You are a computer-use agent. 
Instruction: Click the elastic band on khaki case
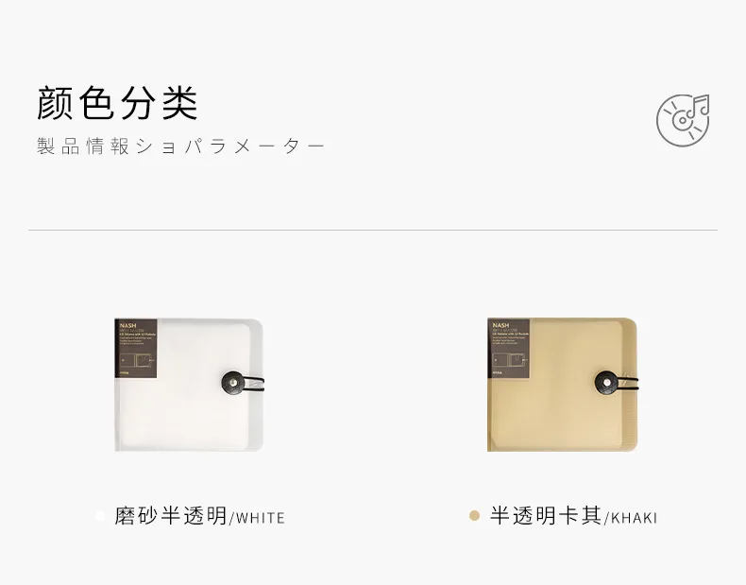(628, 384)
